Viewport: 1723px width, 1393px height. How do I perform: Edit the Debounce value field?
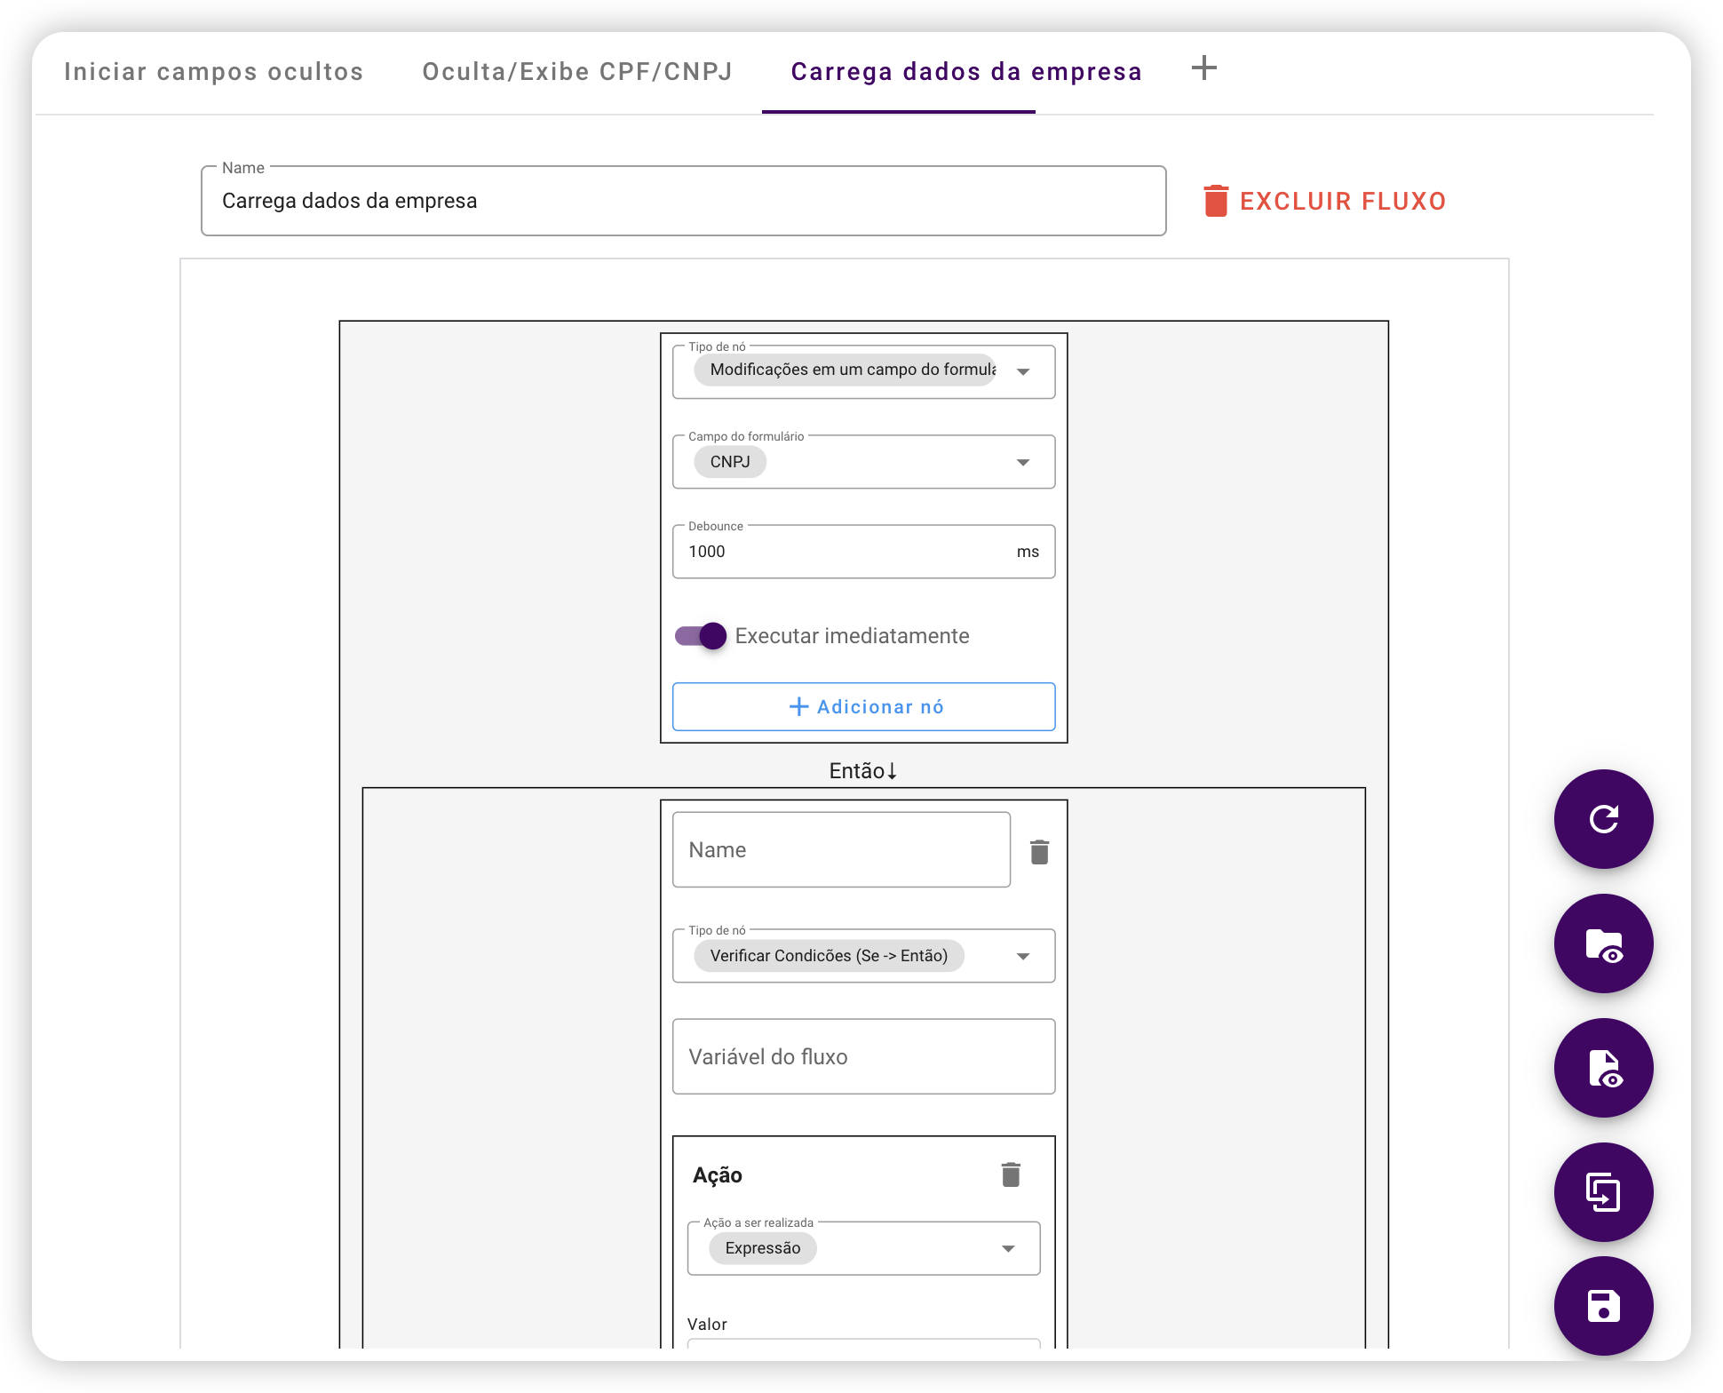coord(863,551)
